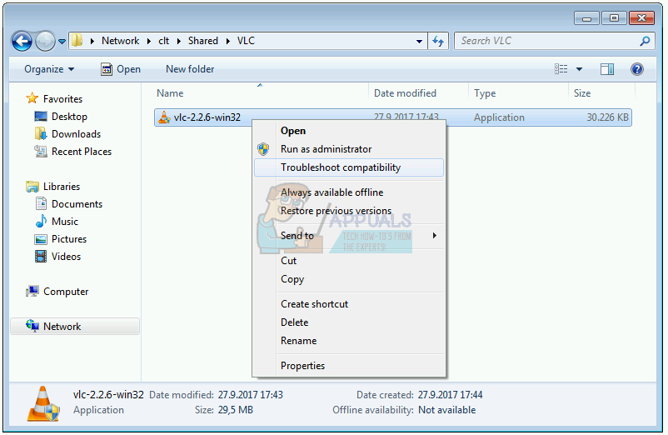Select Shared in the address breadcrumb
Screen dimensions: 668x435
coord(202,41)
